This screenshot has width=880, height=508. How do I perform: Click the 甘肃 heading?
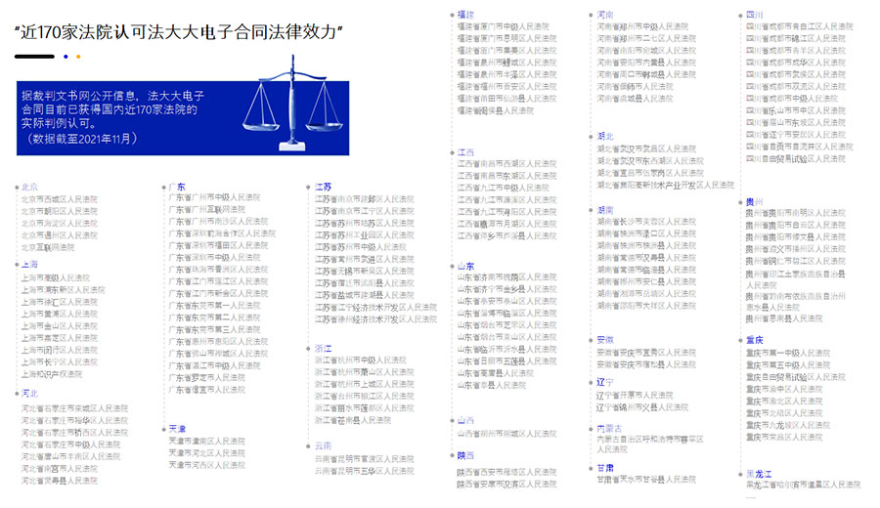coord(605,468)
